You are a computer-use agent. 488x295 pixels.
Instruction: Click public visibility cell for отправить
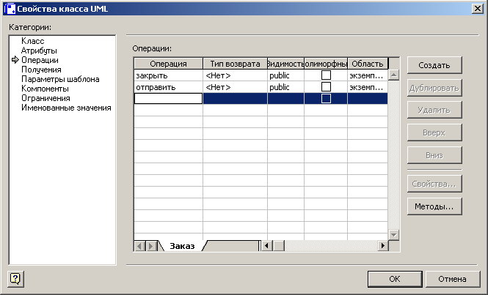pyautogui.click(x=285, y=87)
